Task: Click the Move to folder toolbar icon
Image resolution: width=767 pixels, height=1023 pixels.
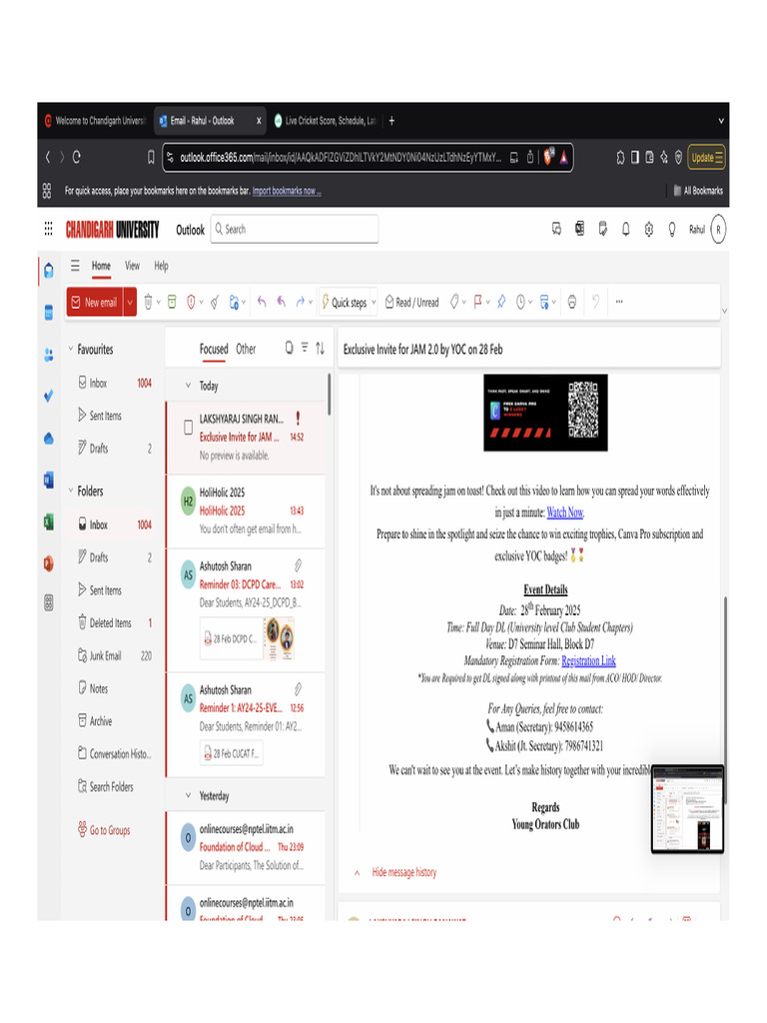Action: [x=234, y=302]
